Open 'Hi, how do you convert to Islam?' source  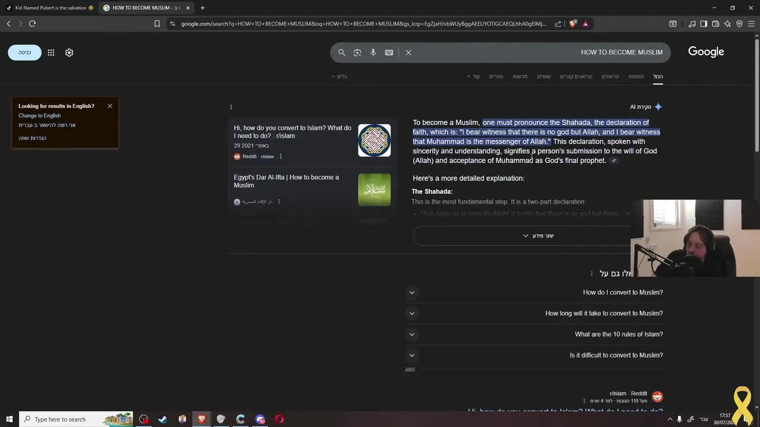click(x=292, y=132)
